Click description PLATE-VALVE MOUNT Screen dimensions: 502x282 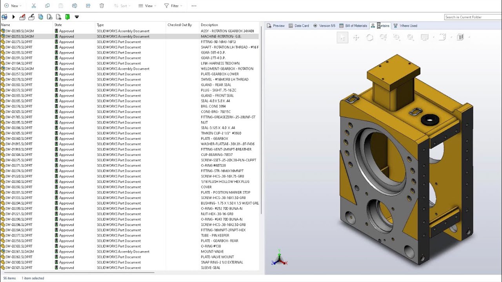(x=217, y=257)
